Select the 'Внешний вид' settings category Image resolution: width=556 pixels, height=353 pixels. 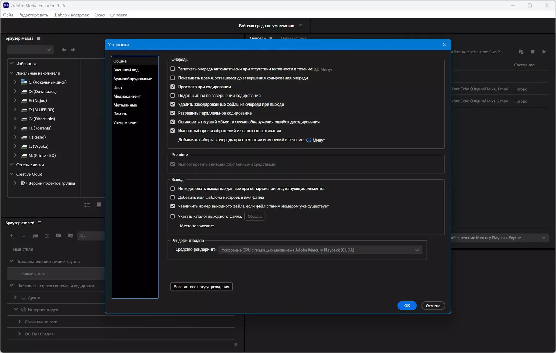126,70
